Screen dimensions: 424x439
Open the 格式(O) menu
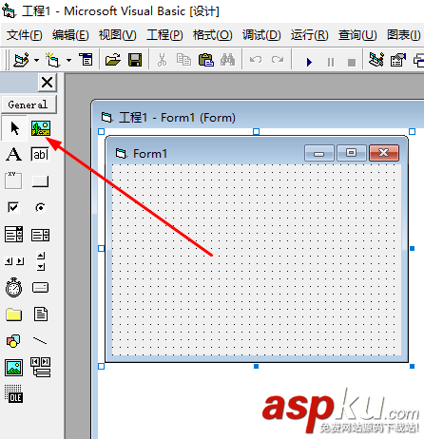click(x=213, y=35)
